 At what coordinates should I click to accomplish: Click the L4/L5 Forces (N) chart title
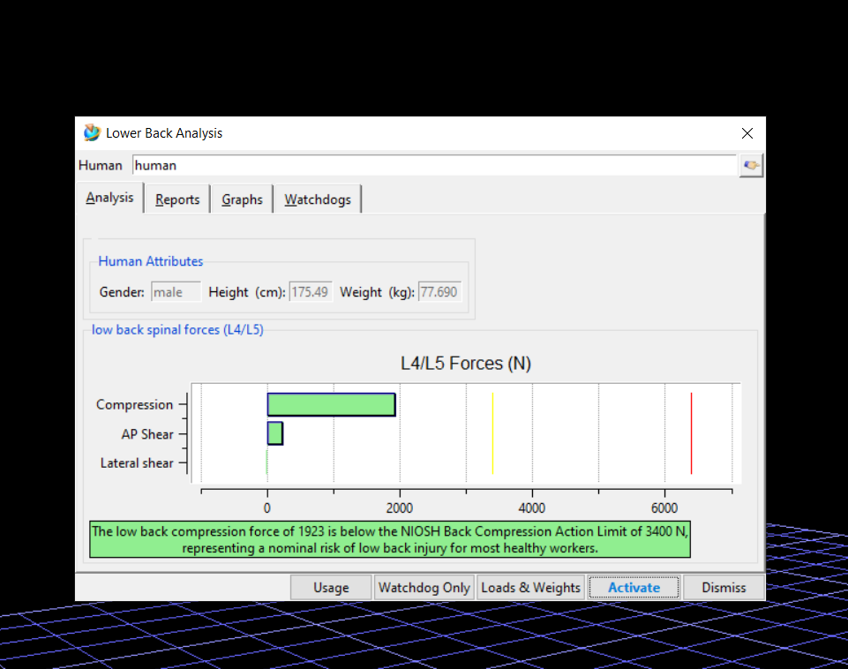point(466,364)
